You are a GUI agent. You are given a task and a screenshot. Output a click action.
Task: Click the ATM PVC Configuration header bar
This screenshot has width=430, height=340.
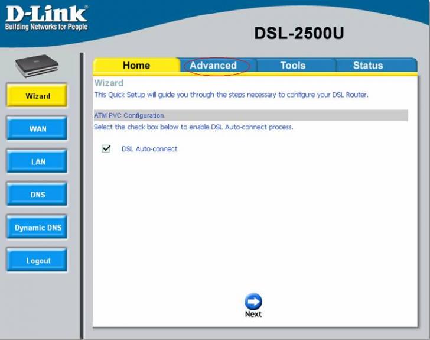tap(250, 115)
